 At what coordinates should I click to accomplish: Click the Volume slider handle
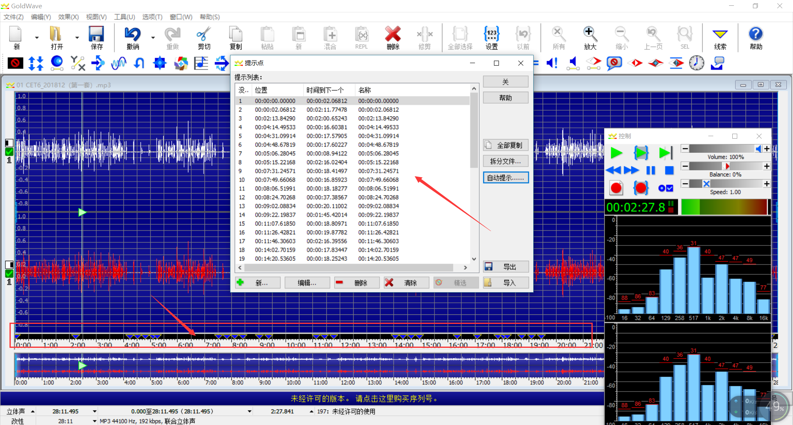(758, 149)
